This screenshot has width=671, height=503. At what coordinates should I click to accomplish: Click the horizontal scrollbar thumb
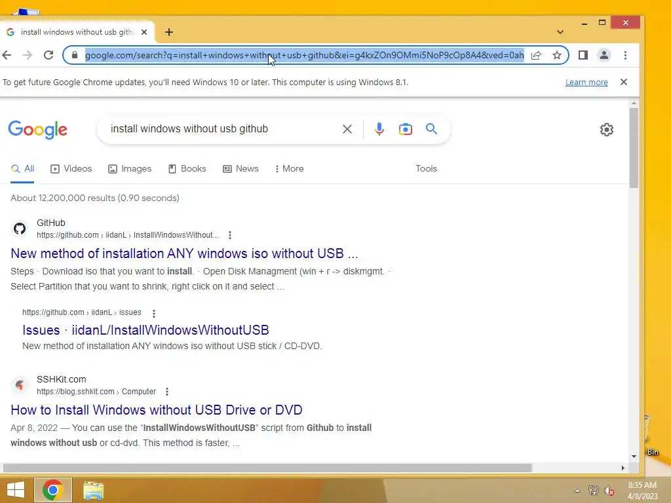tap(266, 468)
